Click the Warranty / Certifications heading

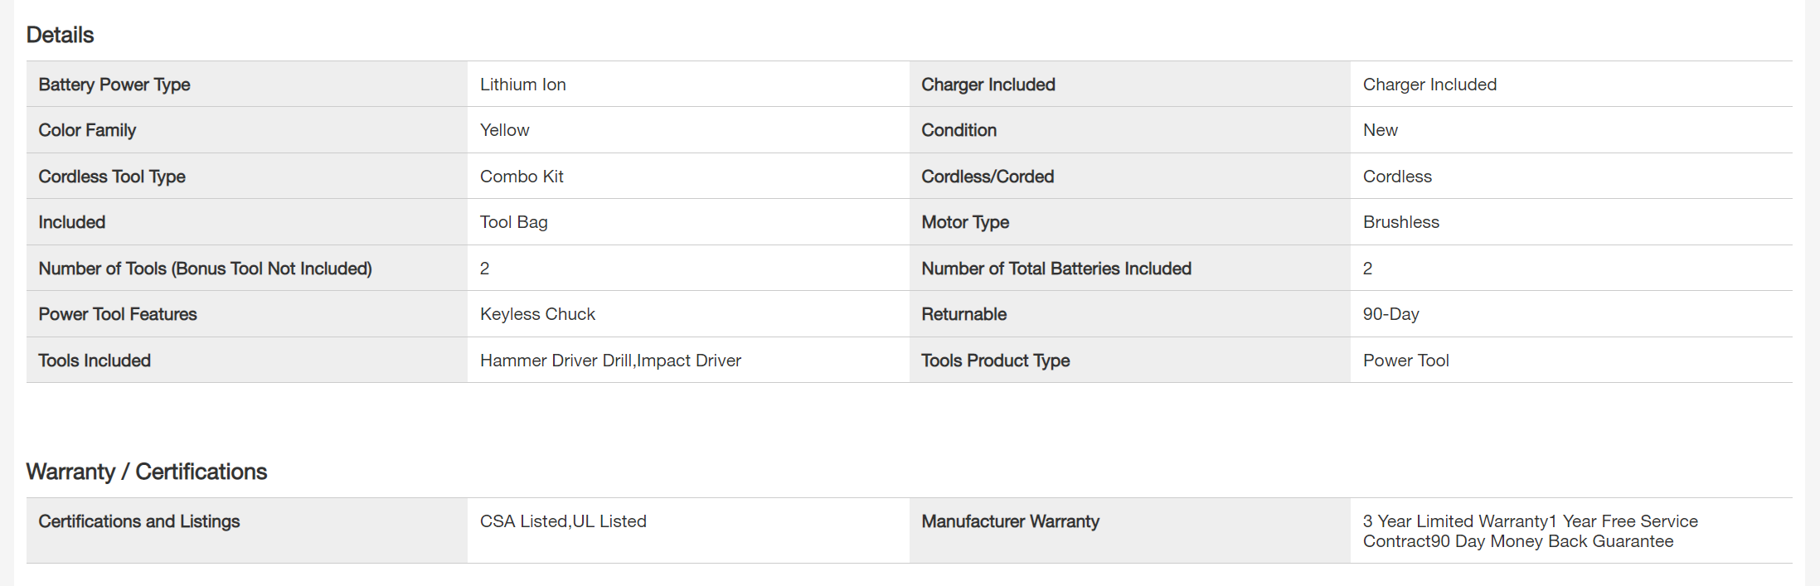146,472
